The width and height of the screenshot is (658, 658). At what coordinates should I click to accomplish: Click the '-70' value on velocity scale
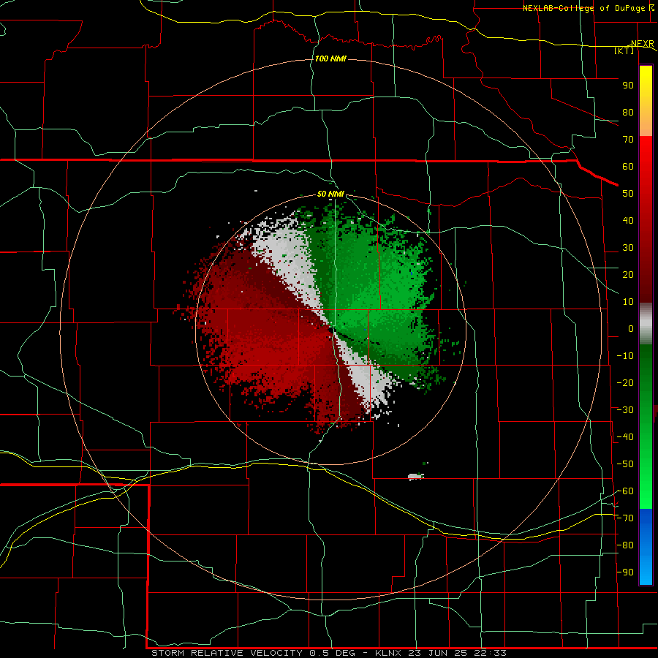[625, 518]
